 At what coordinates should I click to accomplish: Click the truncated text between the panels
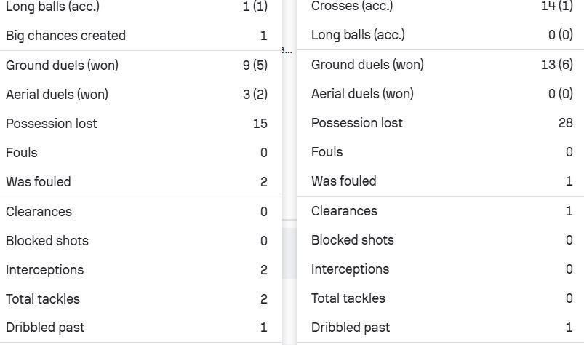tap(288, 50)
